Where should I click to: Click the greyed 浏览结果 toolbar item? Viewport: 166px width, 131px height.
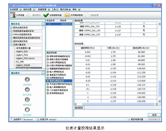point(92,15)
